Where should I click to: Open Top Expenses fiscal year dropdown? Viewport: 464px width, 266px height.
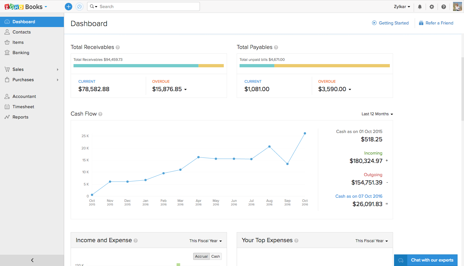click(371, 241)
